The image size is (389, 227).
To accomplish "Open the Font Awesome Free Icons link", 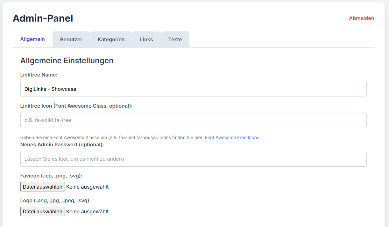I will [x=232, y=137].
